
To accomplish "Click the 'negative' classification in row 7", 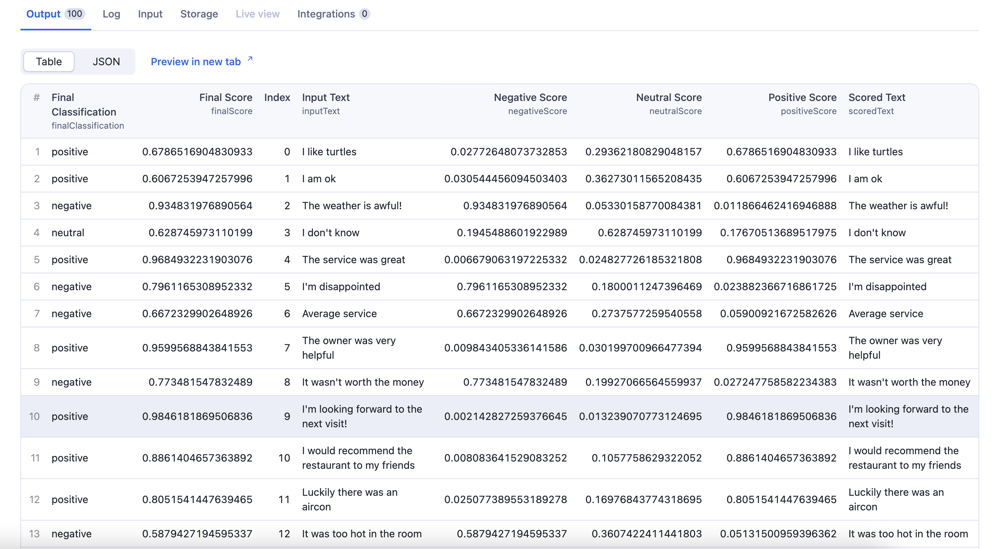I will tap(72, 314).
